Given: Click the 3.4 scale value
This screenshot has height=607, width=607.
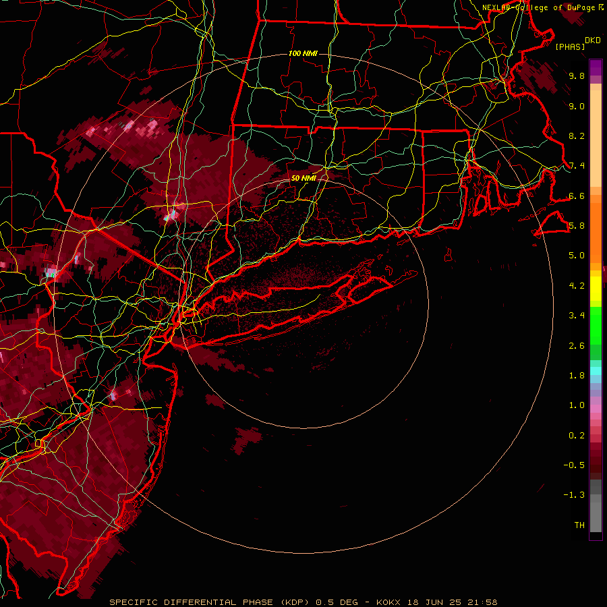Looking at the screenshot, I should click(577, 316).
